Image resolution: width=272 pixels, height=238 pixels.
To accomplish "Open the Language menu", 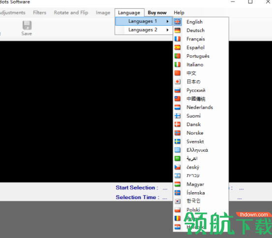I will click(129, 13).
